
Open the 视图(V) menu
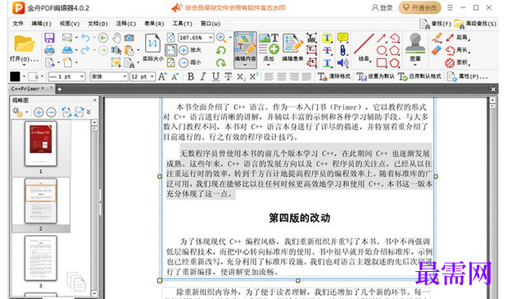tap(70, 24)
